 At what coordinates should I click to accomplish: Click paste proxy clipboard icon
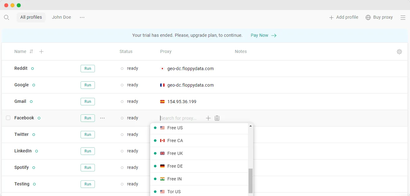(217, 118)
